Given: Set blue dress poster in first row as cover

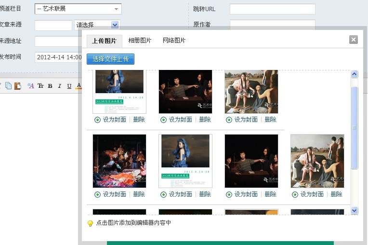Looking at the screenshot, I should coord(110,120).
